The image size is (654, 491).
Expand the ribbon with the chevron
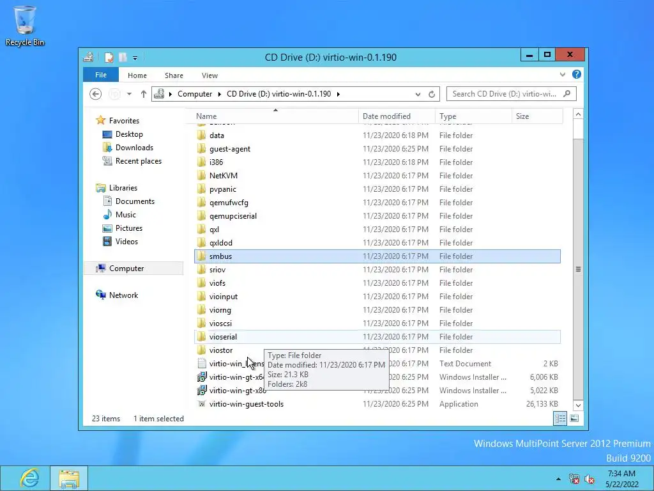coord(562,75)
